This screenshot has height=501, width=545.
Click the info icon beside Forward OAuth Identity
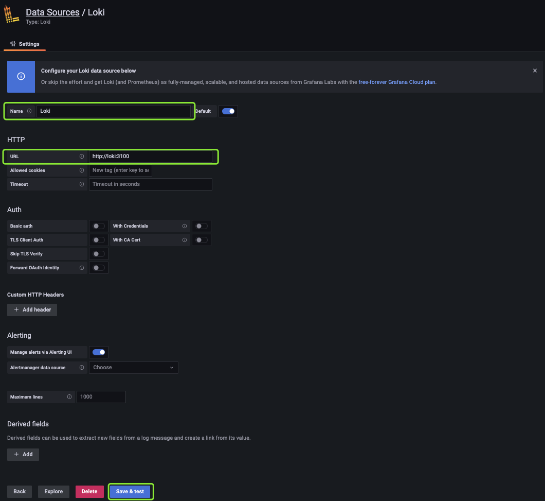pyautogui.click(x=82, y=268)
